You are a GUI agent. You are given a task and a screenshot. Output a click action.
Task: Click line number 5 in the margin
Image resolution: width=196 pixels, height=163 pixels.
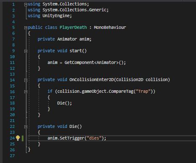13,28
